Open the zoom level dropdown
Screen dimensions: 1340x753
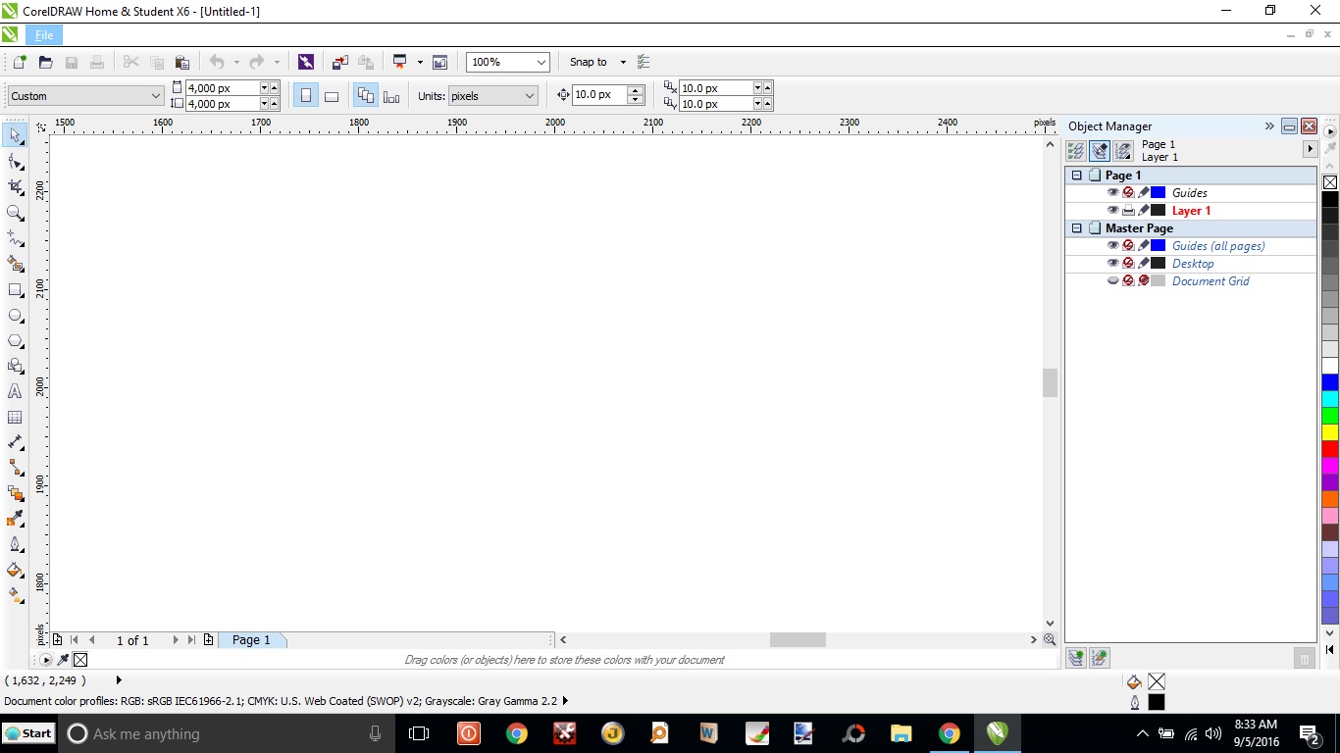(542, 62)
